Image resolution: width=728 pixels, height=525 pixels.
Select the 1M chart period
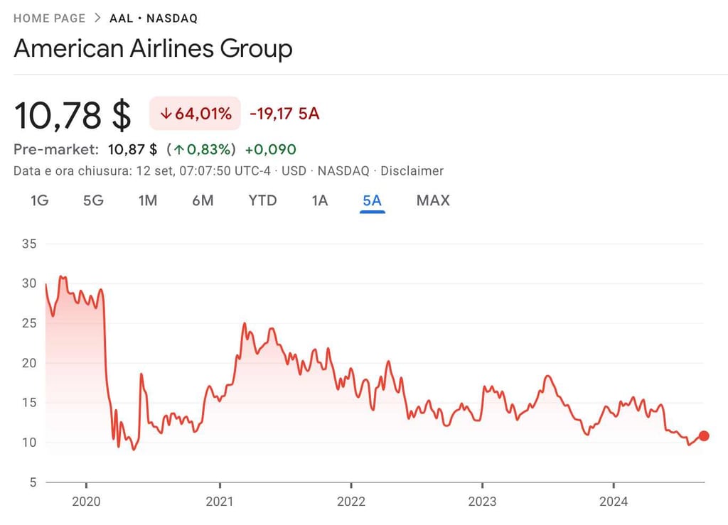click(x=149, y=201)
